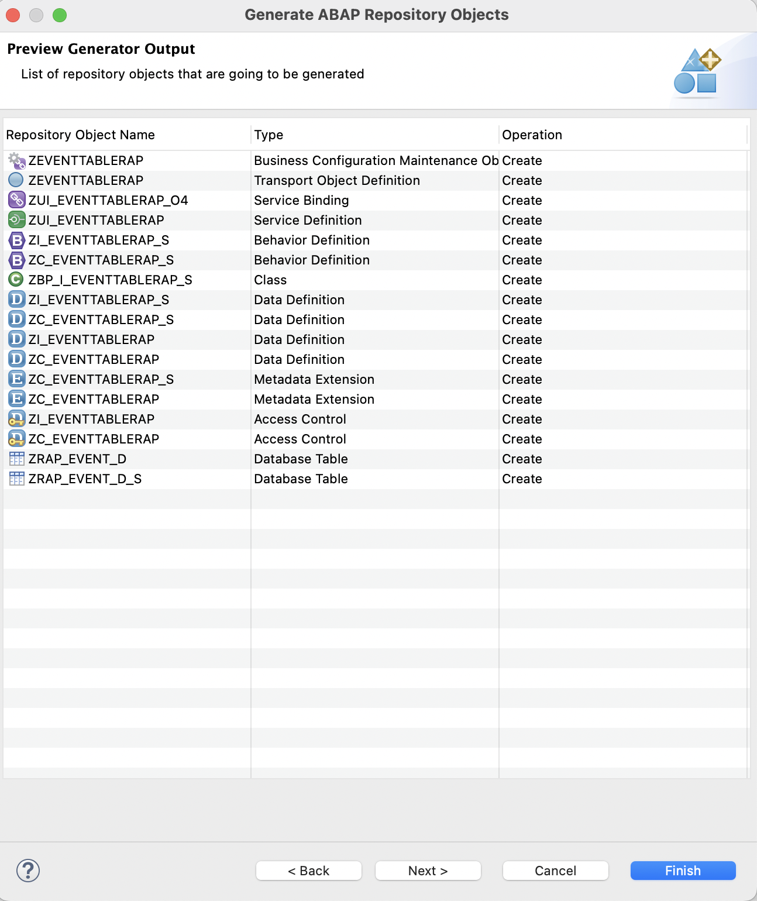This screenshot has width=757, height=901.
Task: Click 'Business Configuration Maintenance Ob' type cell
Action: tap(376, 160)
